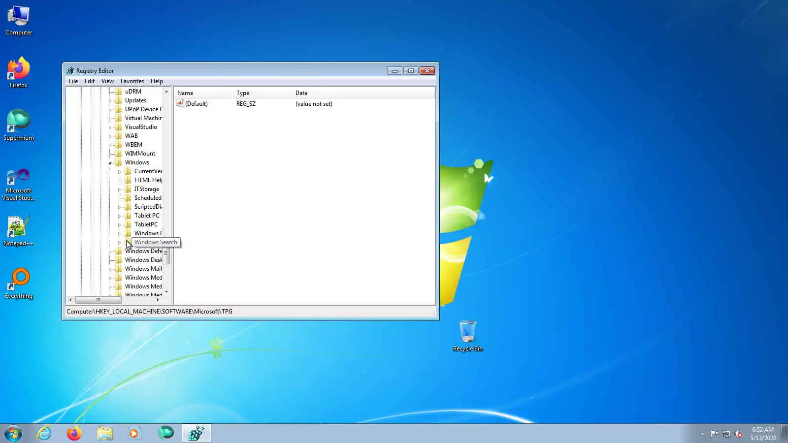Click the Data column header
The image size is (788, 443).
point(364,93)
